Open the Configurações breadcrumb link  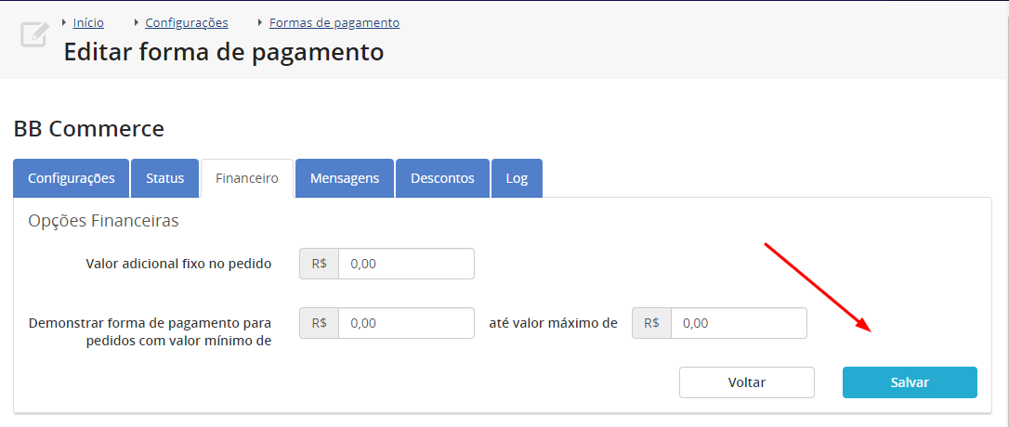(x=187, y=22)
